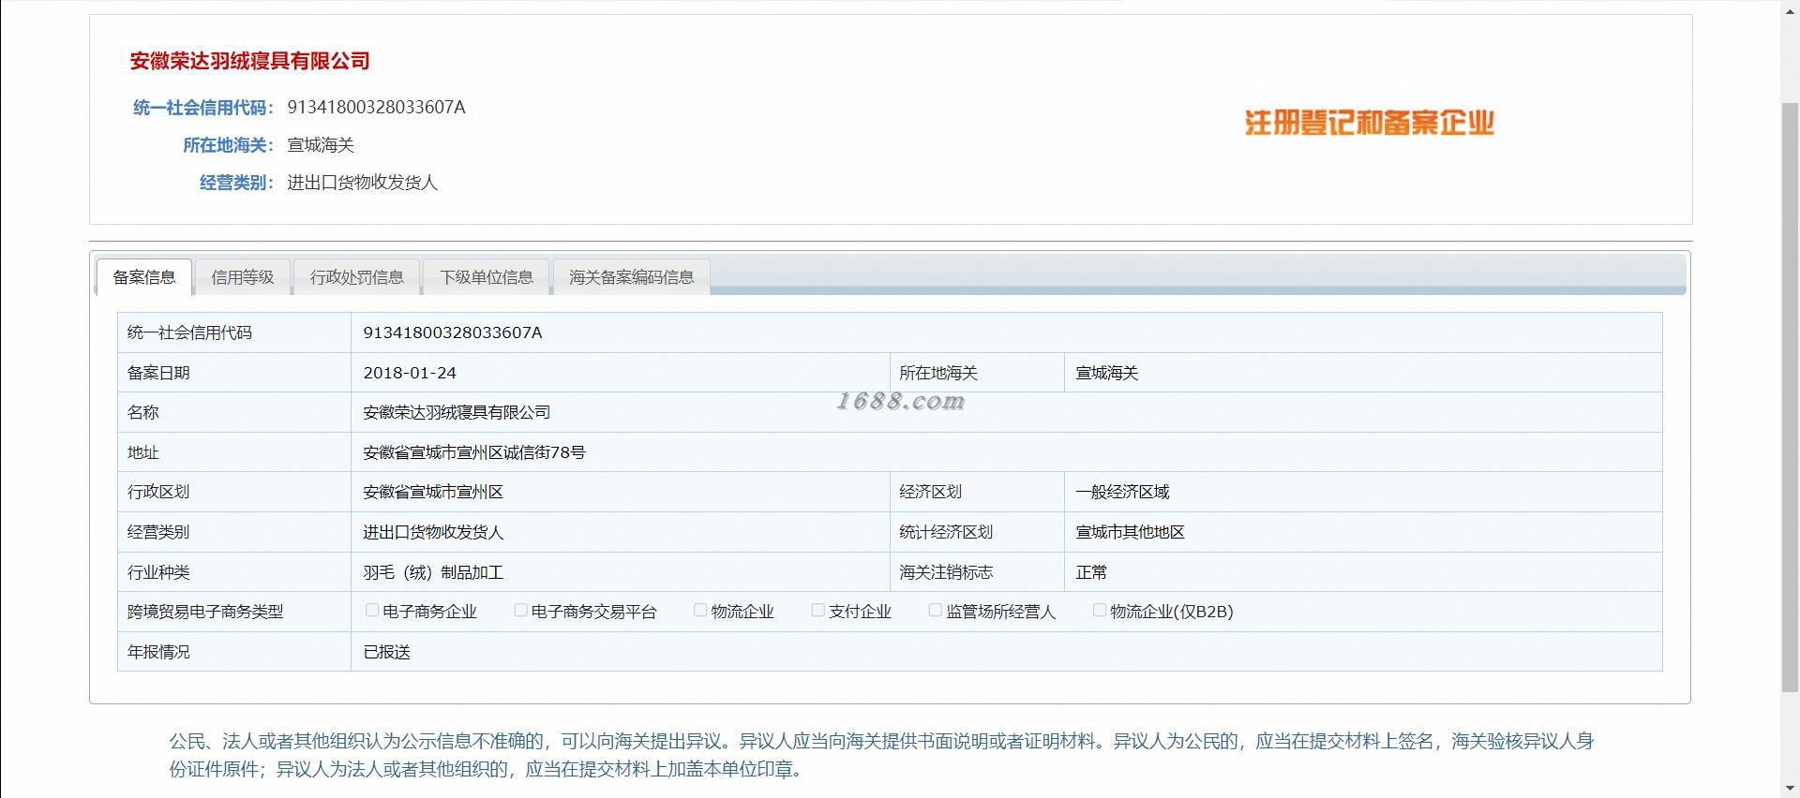This screenshot has width=1800, height=798.
Task: Click the 海关注销标志 label cell
Action: pyautogui.click(x=977, y=572)
